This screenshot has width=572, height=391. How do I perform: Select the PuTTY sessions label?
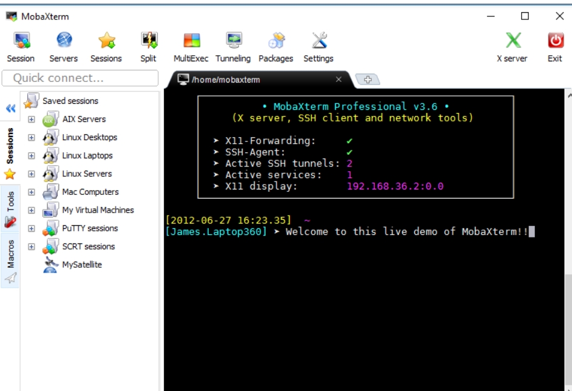click(90, 228)
